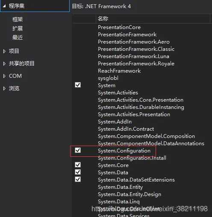Screen dimensions: 212x217
Task: Select the PresentationFramework.Aero row
Action: 134,42
